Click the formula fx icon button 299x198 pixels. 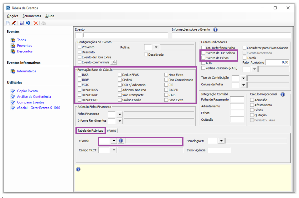coord(114,62)
